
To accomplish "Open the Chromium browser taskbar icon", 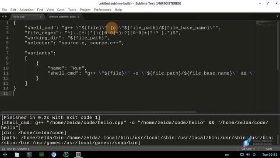I will [54, 154].
